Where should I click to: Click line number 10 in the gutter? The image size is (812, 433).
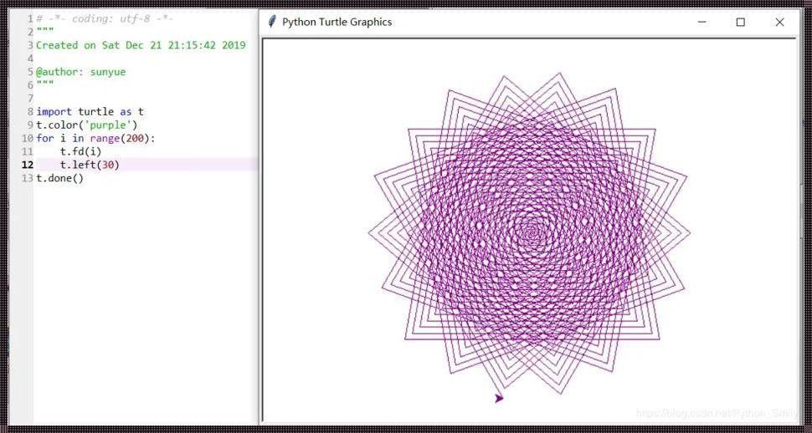tap(28, 138)
